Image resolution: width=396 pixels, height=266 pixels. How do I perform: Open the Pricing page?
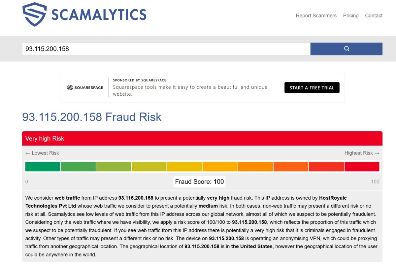(351, 16)
